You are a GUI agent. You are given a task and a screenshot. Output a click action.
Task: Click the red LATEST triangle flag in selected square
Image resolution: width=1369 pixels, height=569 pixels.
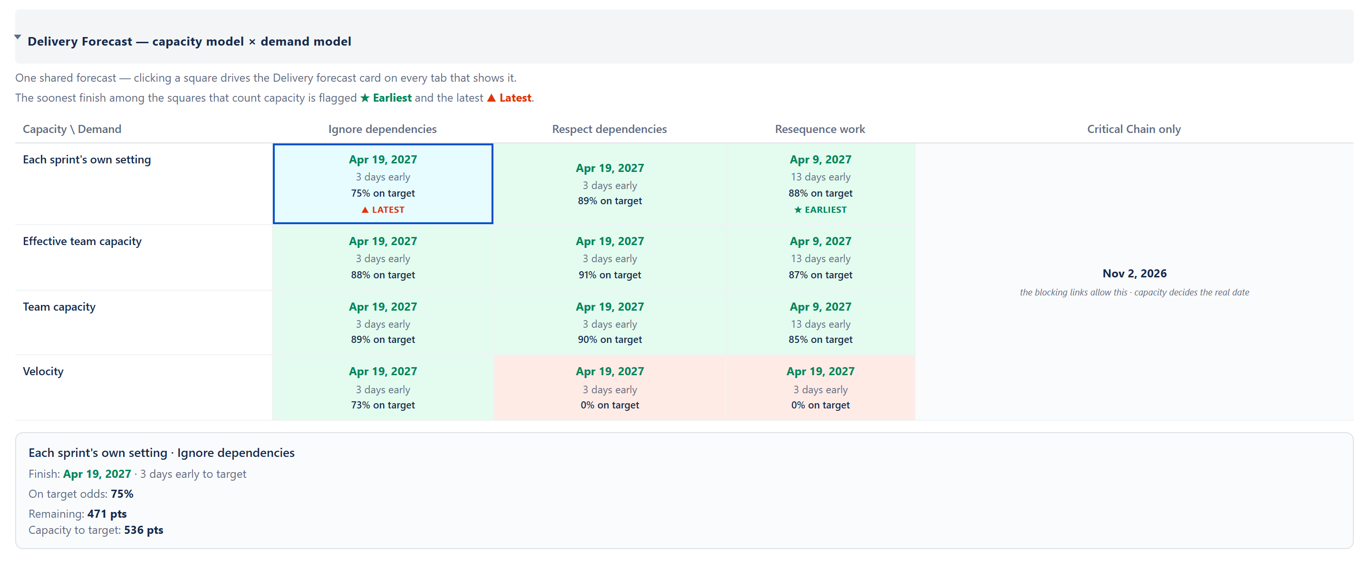tap(383, 209)
